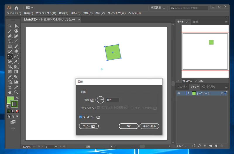
Task: Pick the Eyedropper tool
Action: point(10,77)
